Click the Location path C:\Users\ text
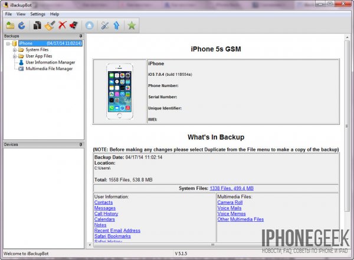Screen dimensions: 354x260 pos(103,168)
